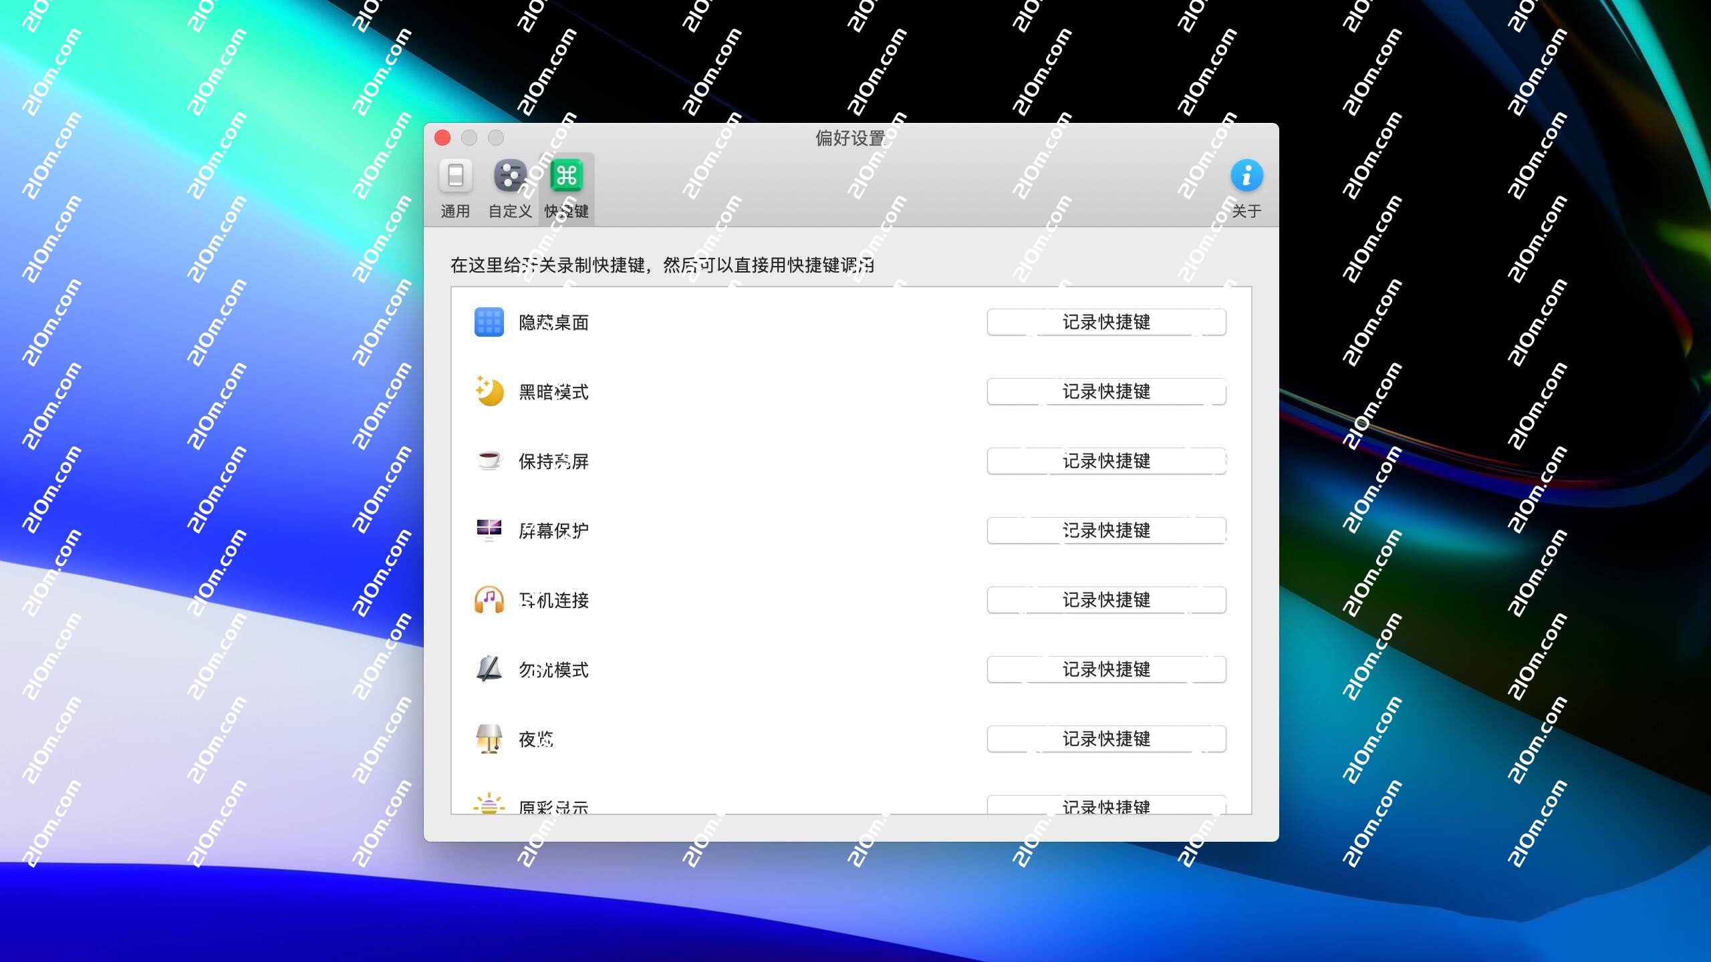Image resolution: width=1711 pixels, height=962 pixels.
Task: Click the coffee cup icon for 保持亮屏
Action: (489, 461)
